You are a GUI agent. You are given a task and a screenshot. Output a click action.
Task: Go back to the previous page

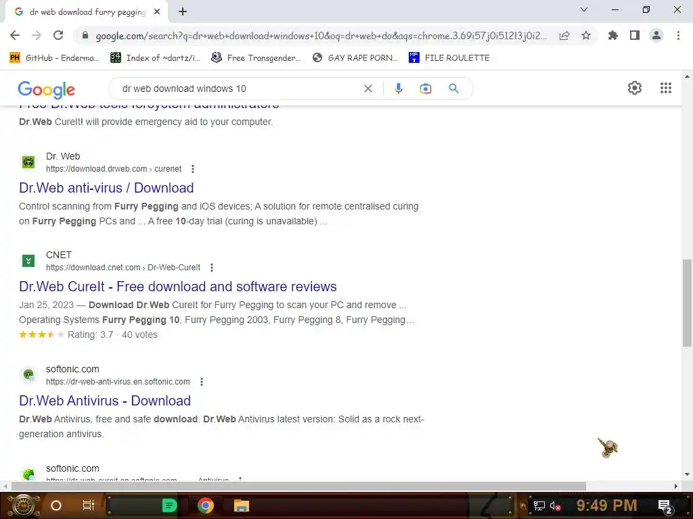tap(15, 35)
